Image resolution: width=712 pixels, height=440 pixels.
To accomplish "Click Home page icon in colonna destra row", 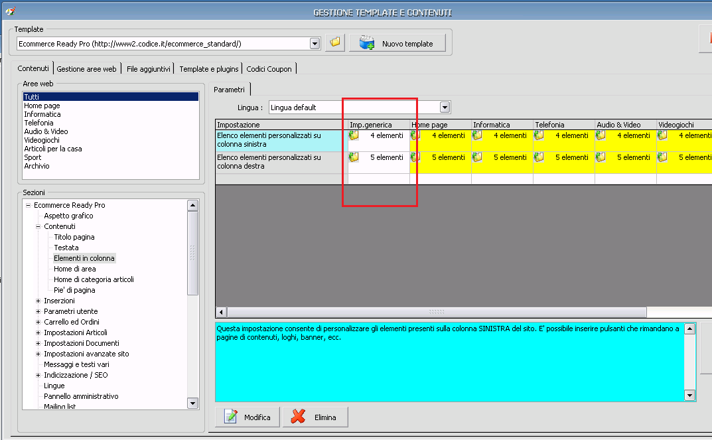I will pos(415,157).
